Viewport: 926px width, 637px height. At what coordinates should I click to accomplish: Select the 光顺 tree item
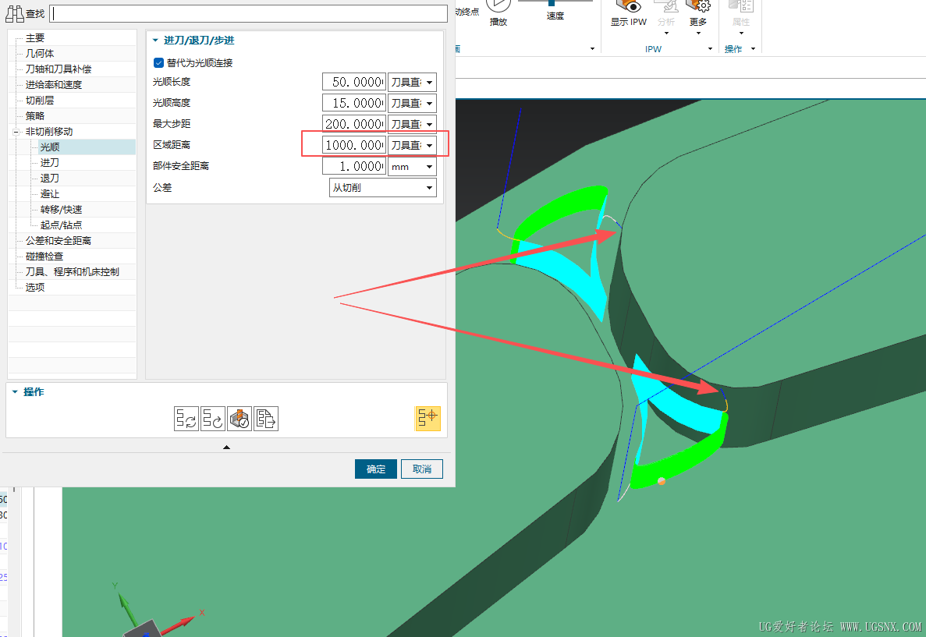click(50, 147)
